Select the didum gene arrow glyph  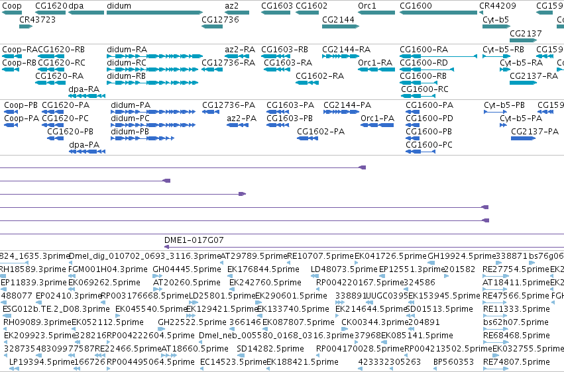point(154,13)
